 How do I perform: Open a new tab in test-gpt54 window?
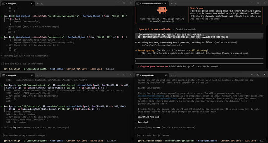point(38,75)
